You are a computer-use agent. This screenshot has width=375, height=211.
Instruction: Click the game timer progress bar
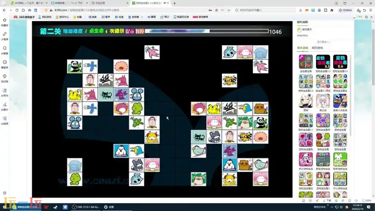tap(207, 31)
